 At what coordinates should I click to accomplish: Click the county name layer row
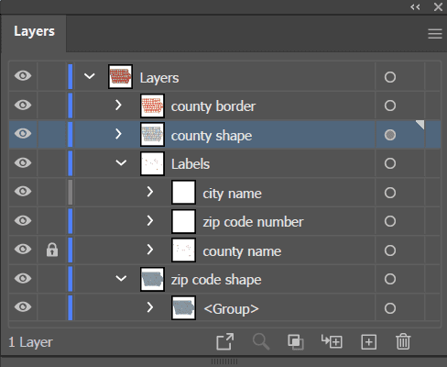pos(224,250)
